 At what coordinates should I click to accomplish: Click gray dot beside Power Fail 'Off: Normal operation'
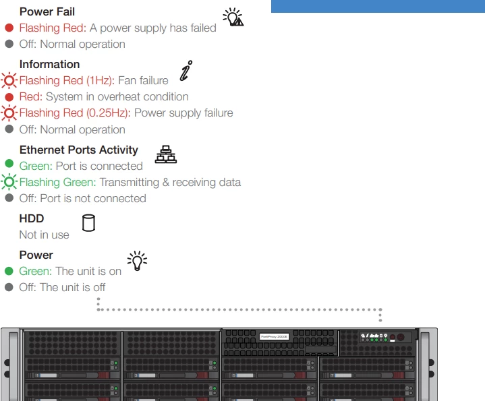click(x=9, y=44)
